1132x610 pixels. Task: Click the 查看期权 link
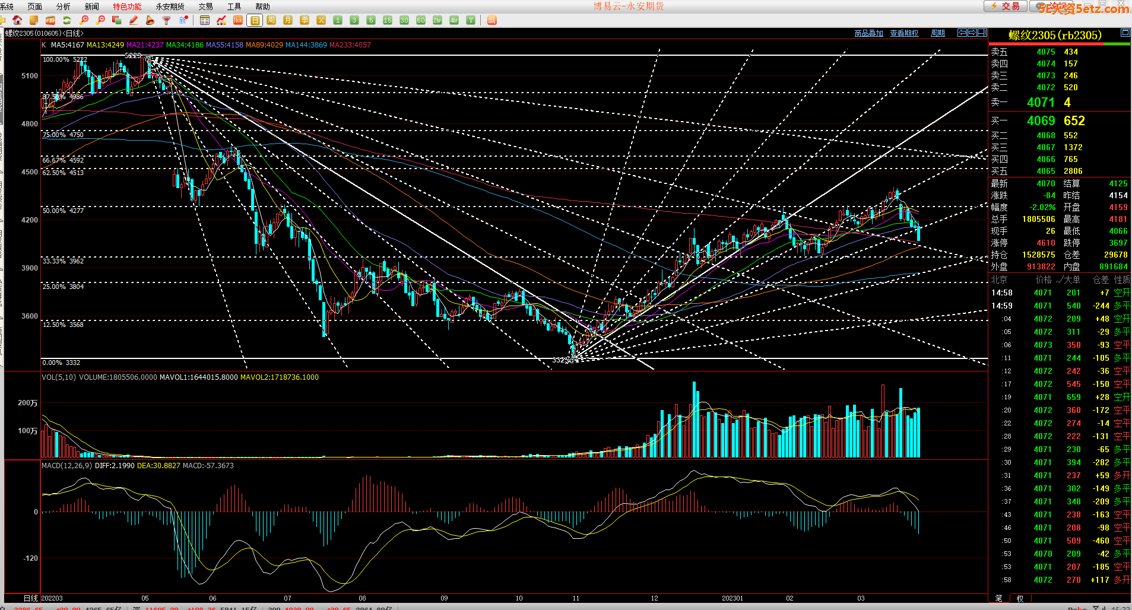(x=904, y=33)
